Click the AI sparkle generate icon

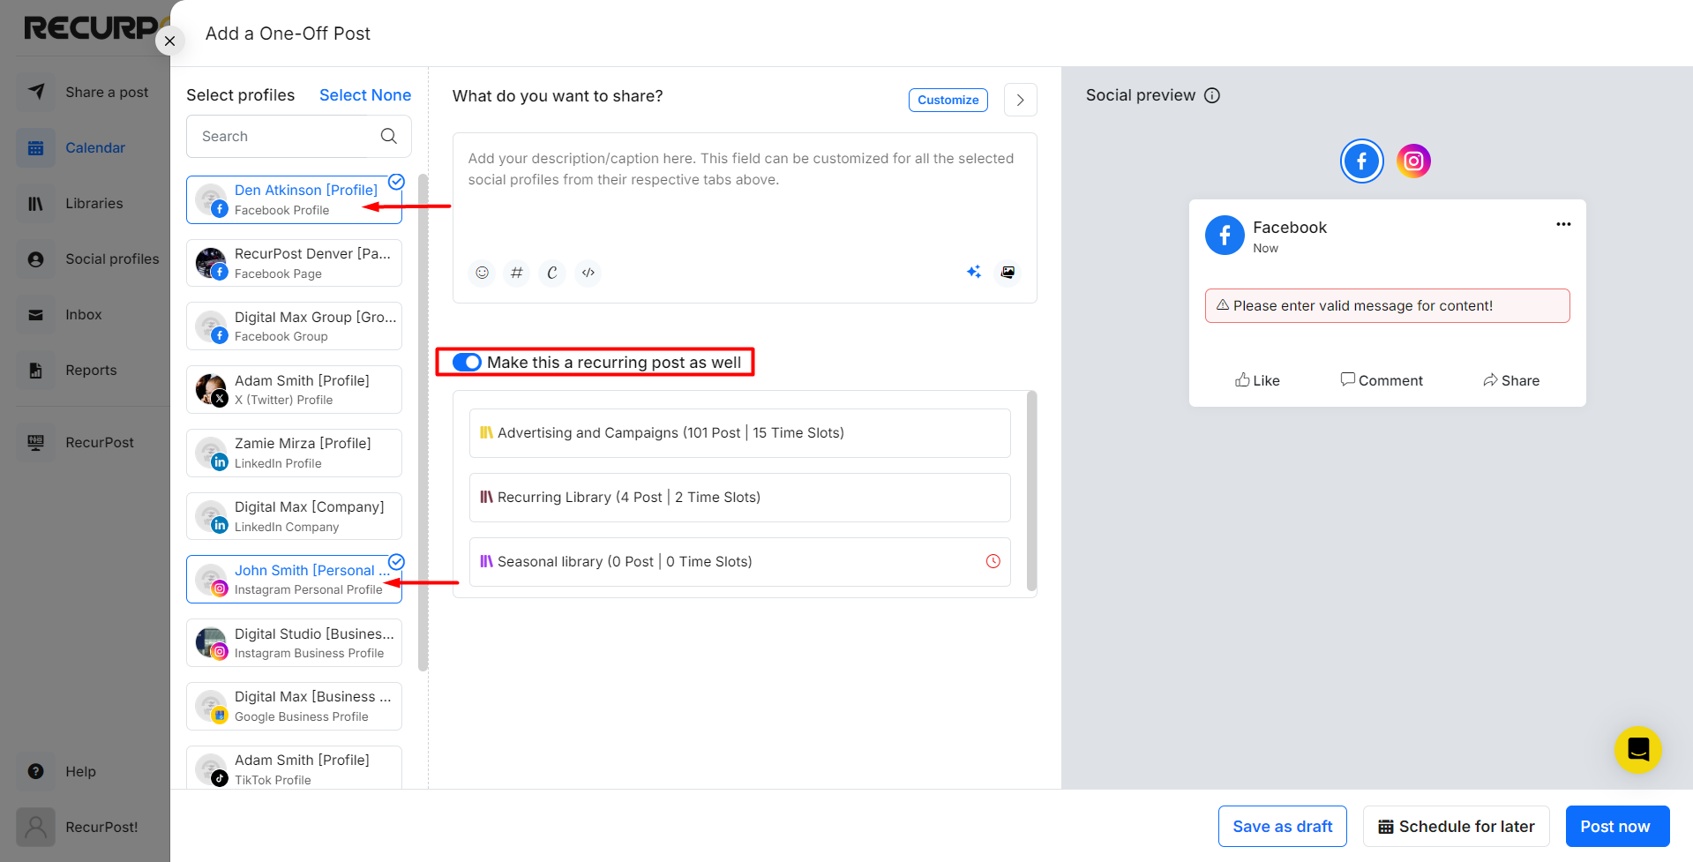pos(974,272)
